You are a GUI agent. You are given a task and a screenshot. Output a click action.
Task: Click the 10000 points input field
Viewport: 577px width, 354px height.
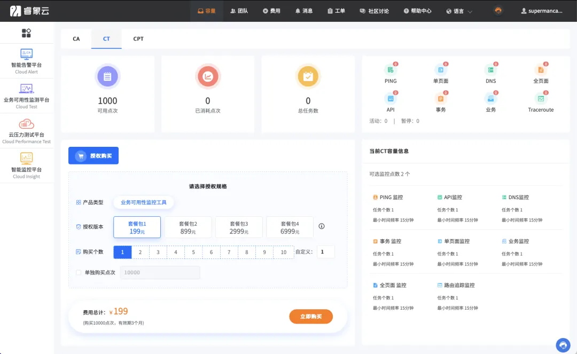[160, 272]
